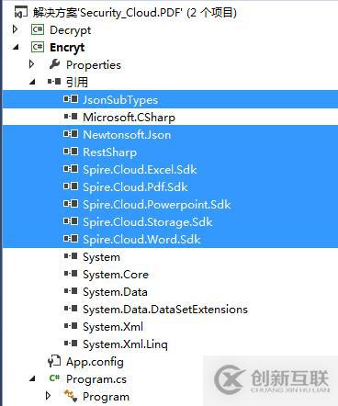Click the reference icon beside Spire.Cloud.Pdf.Sdk
Screen dimensions: 338x406
coord(71,186)
